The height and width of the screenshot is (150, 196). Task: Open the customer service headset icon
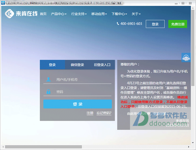tap(186, 58)
